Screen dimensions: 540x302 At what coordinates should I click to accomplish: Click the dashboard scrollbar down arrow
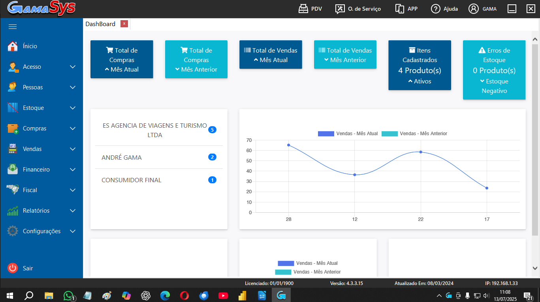[x=535, y=268]
